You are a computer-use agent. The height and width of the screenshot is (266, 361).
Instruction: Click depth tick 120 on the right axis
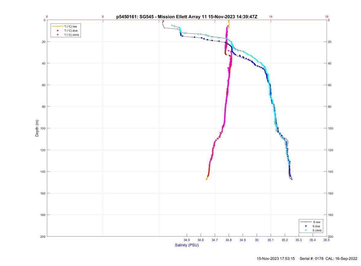[331, 150]
